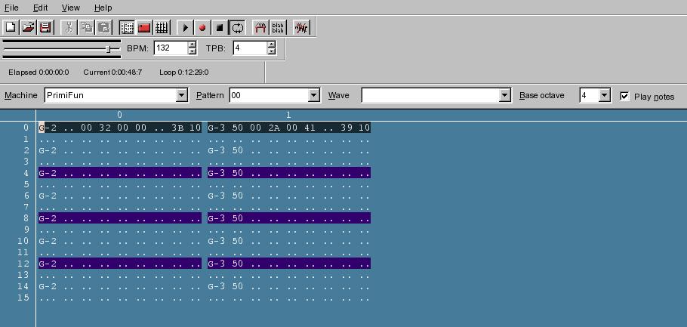Select the G-3 note in row 0

pos(217,128)
